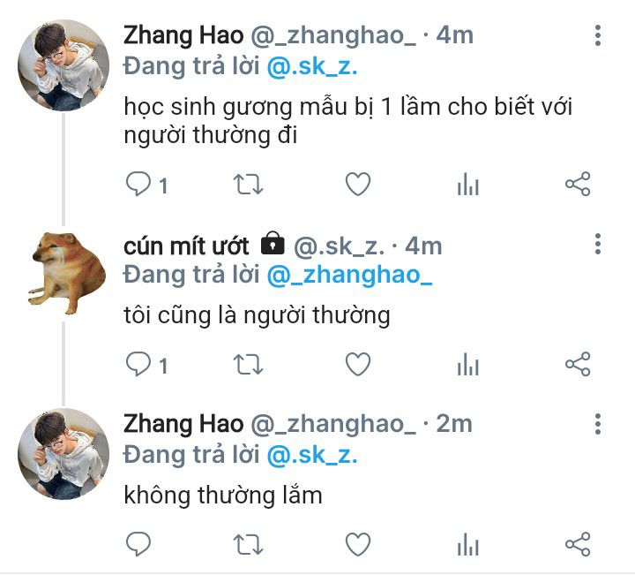Share the first Zhang Hao tweet
The image size is (635, 575).
[x=578, y=184]
